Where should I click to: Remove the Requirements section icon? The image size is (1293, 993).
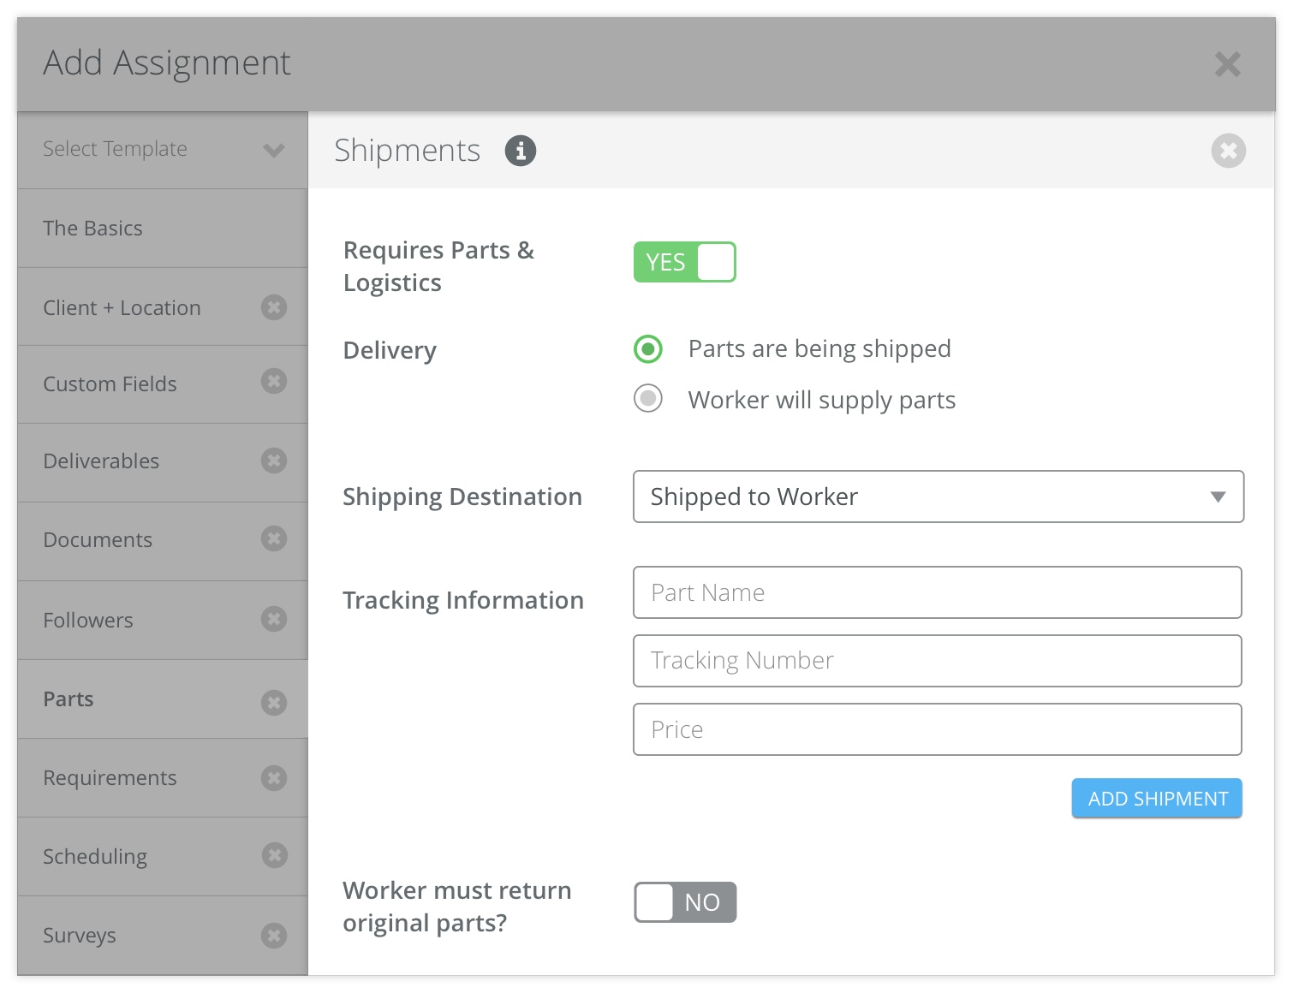274,778
